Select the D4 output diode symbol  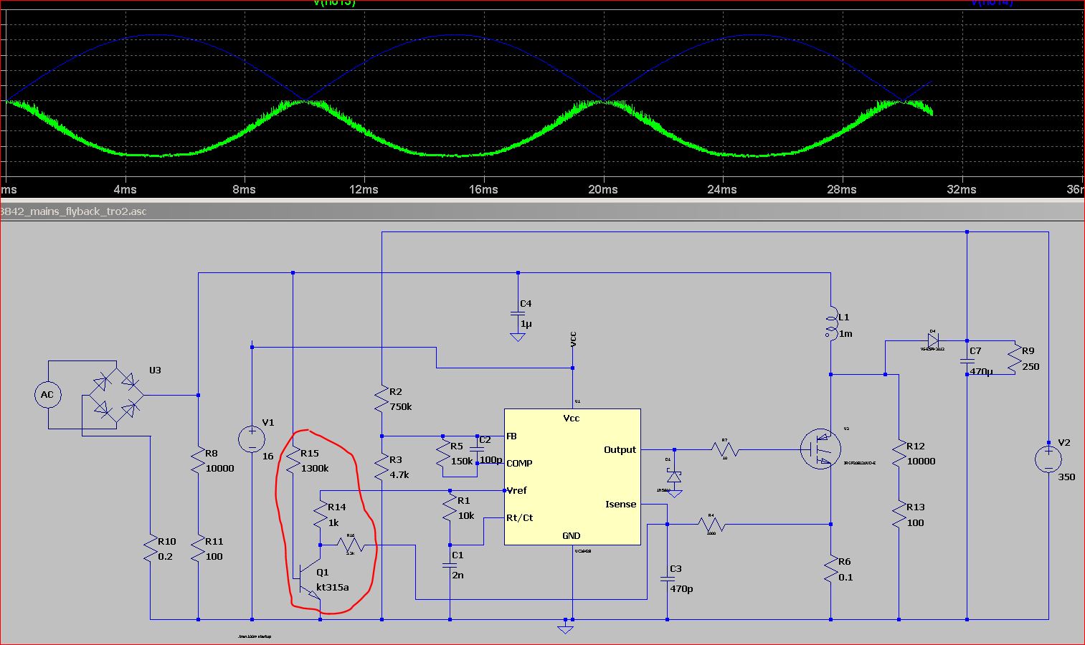(x=933, y=341)
